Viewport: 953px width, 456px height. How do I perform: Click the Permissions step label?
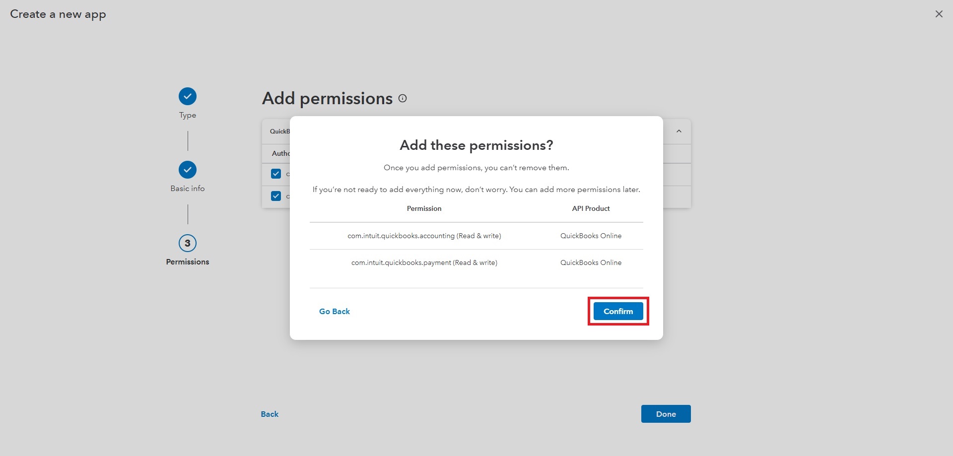(x=188, y=262)
